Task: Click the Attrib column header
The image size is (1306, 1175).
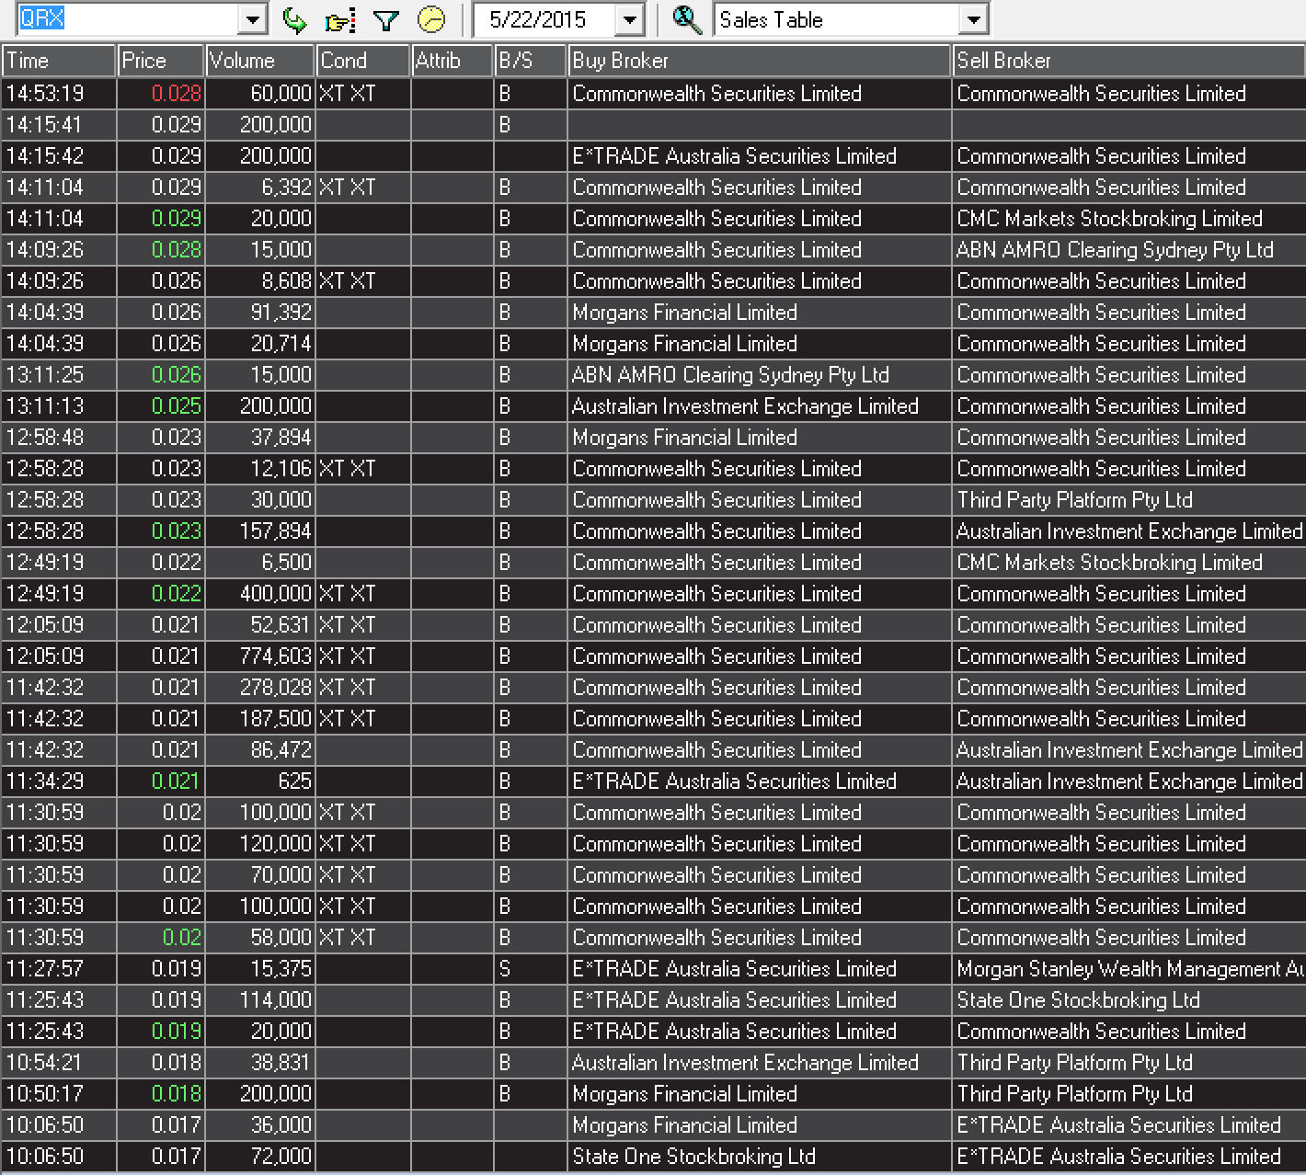Action: pyautogui.click(x=452, y=61)
